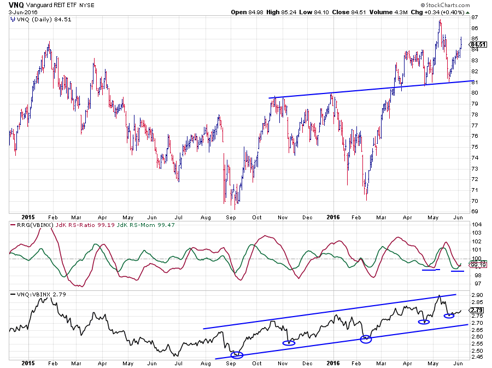Click the Dec label beneath the price panel
The height and width of the screenshot is (368, 492).
pos(307,218)
